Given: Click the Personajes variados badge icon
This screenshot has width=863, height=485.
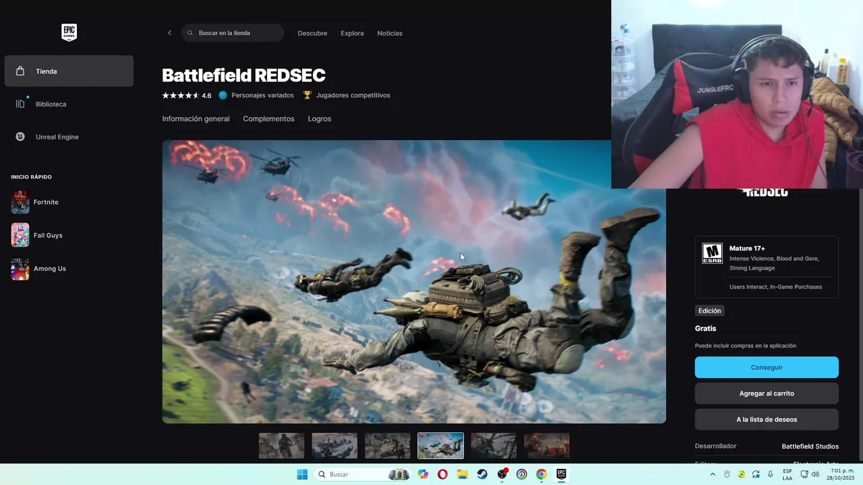Looking at the screenshot, I should pyautogui.click(x=223, y=96).
